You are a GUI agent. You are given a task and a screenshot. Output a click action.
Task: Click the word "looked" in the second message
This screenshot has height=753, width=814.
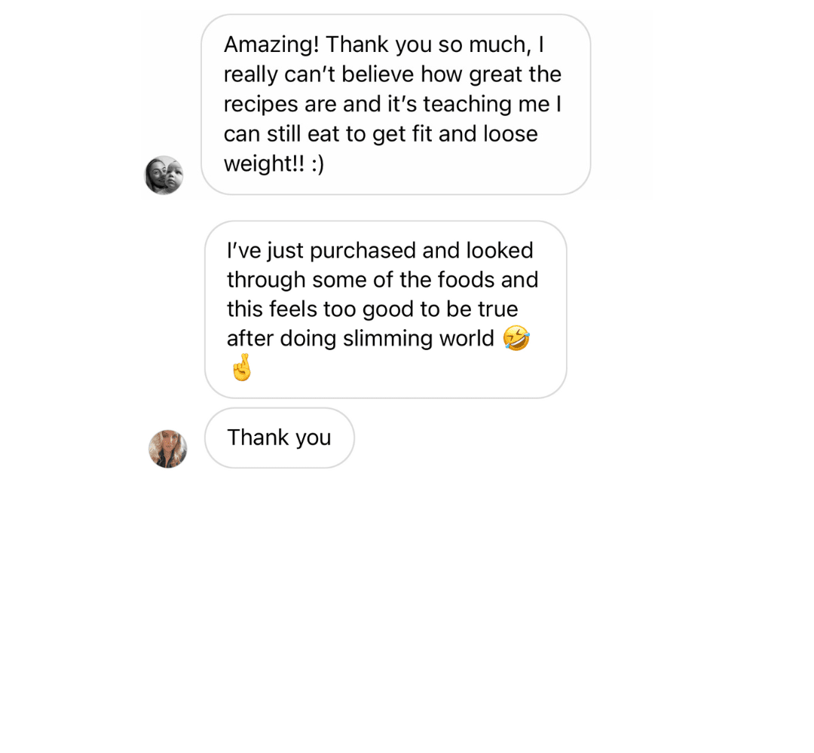pyautogui.click(x=499, y=250)
